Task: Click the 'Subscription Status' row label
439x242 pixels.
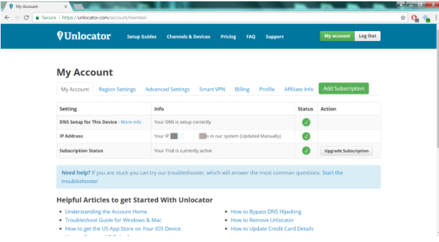Action: (x=81, y=151)
